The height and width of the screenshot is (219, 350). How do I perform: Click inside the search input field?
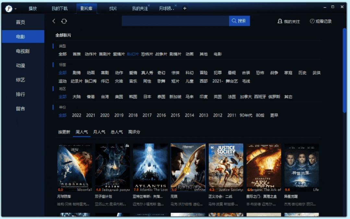click(x=175, y=21)
